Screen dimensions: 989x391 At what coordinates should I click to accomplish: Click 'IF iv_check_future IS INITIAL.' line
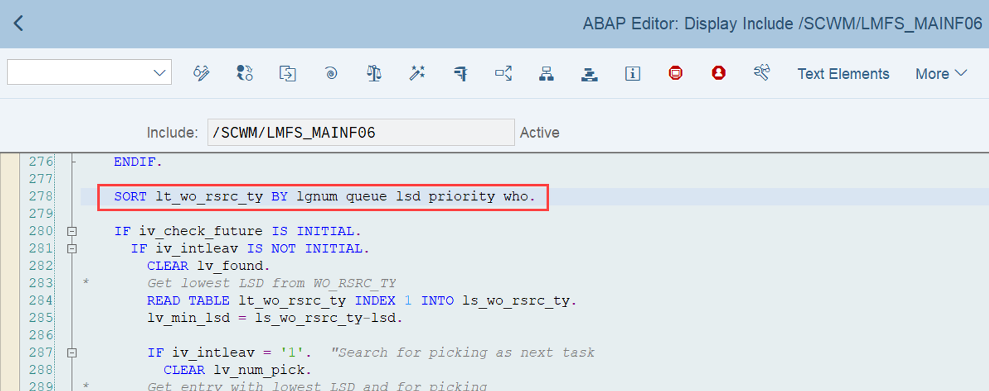click(238, 231)
